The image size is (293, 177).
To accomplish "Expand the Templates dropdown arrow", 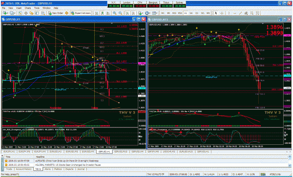I will click(x=157, y=13).
